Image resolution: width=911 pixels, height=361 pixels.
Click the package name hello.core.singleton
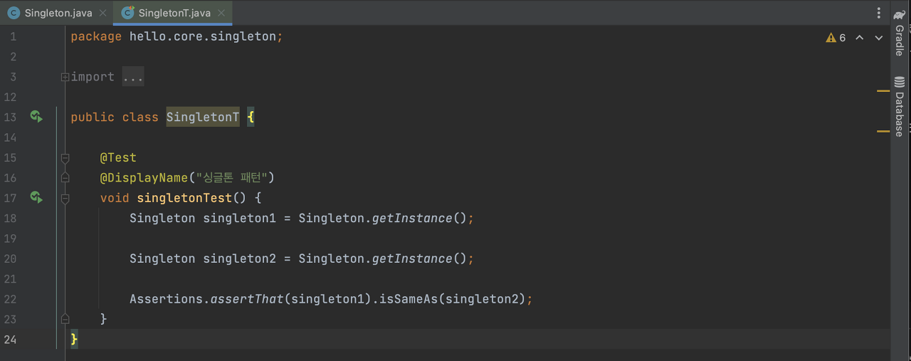pyautogui.click(x=203, y=36)
